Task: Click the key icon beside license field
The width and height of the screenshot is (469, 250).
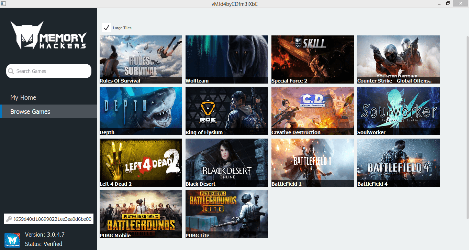Action: pyautogui.click(x=9, y=219)
